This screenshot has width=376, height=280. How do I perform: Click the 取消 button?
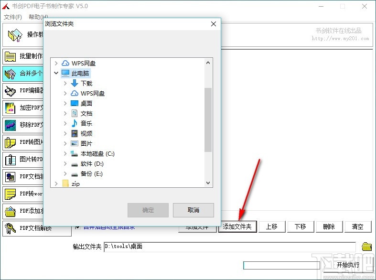point(193,210)
